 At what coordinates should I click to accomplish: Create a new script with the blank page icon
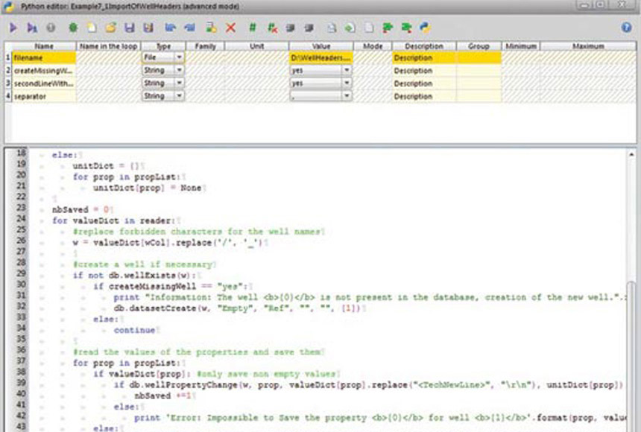(92, 28)
